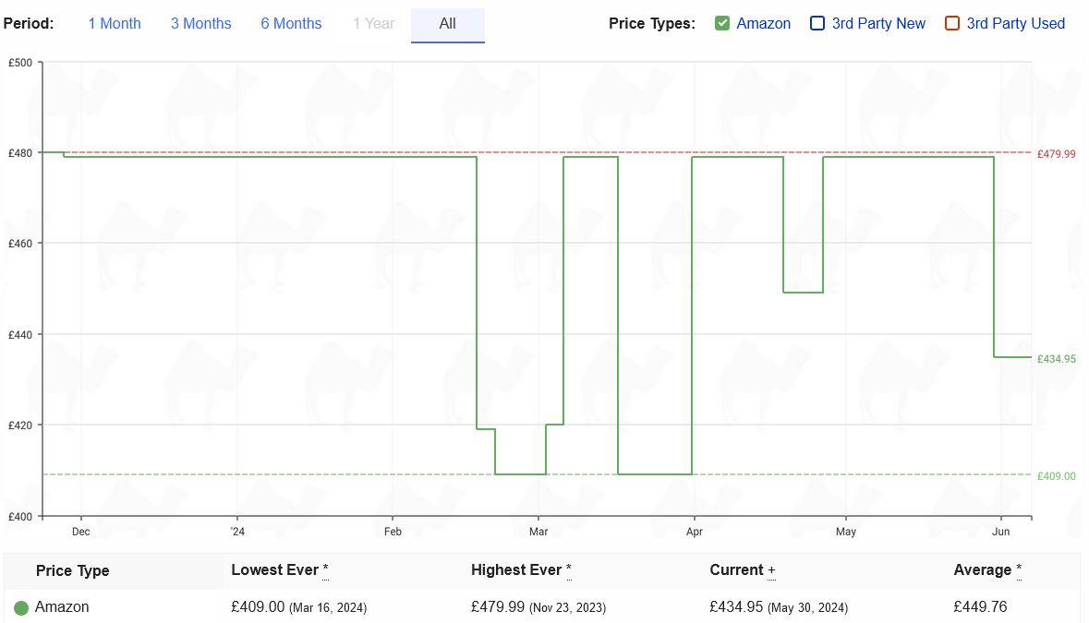Click the Average asterisk footnote
Image resolution: width=1089 pixels, height=623 pixels.
pos(1019,570)
